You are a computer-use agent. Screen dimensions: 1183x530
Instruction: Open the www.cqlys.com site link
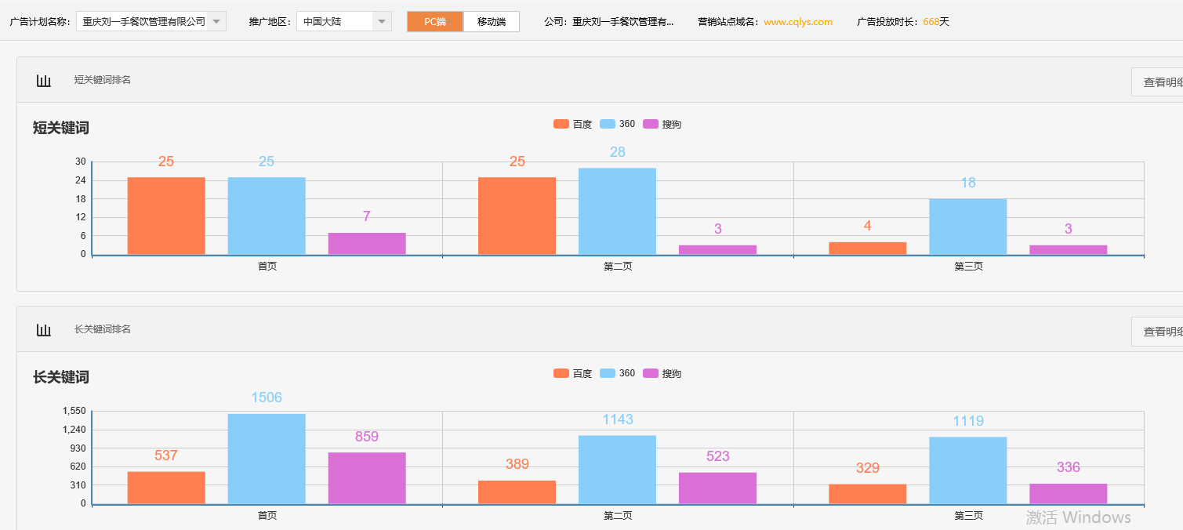[x=798, y=22]
